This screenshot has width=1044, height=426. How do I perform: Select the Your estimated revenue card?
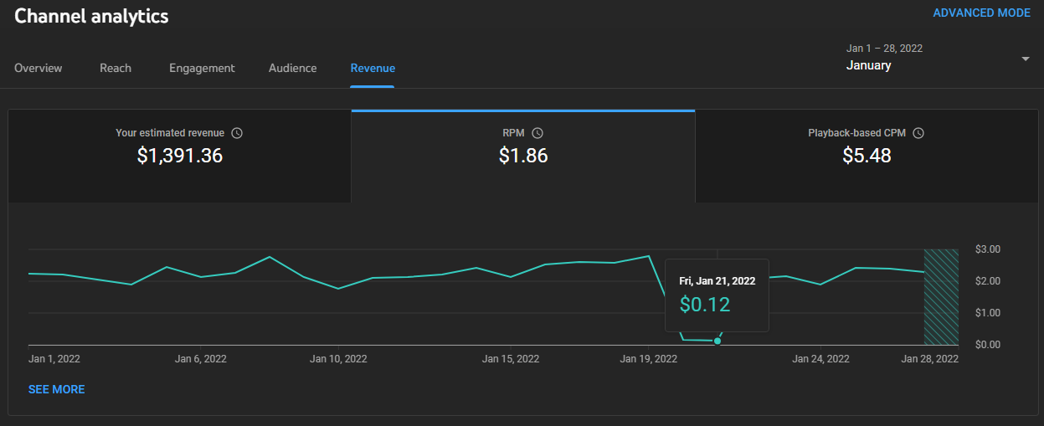point(179,156)
